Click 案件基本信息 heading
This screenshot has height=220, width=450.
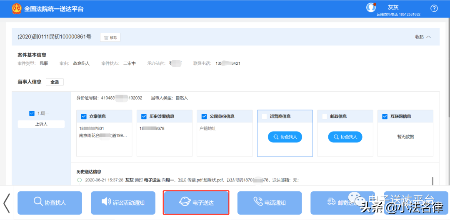point(32,55)
